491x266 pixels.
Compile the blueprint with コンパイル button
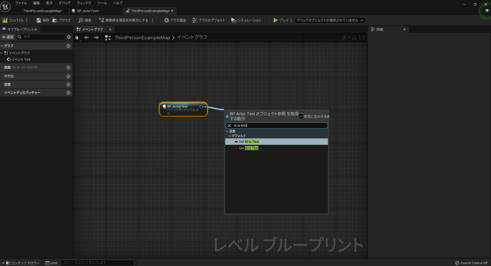[13, 20]
